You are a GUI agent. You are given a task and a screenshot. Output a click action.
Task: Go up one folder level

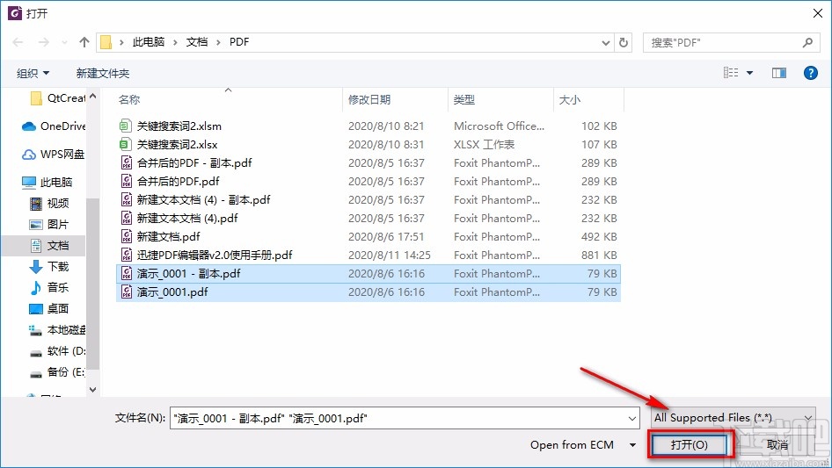[x=84, y=42]
